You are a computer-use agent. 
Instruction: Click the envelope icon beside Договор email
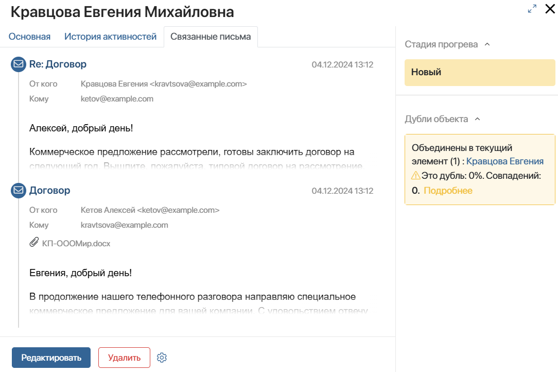pyautogui.click(x=19, y=190)
